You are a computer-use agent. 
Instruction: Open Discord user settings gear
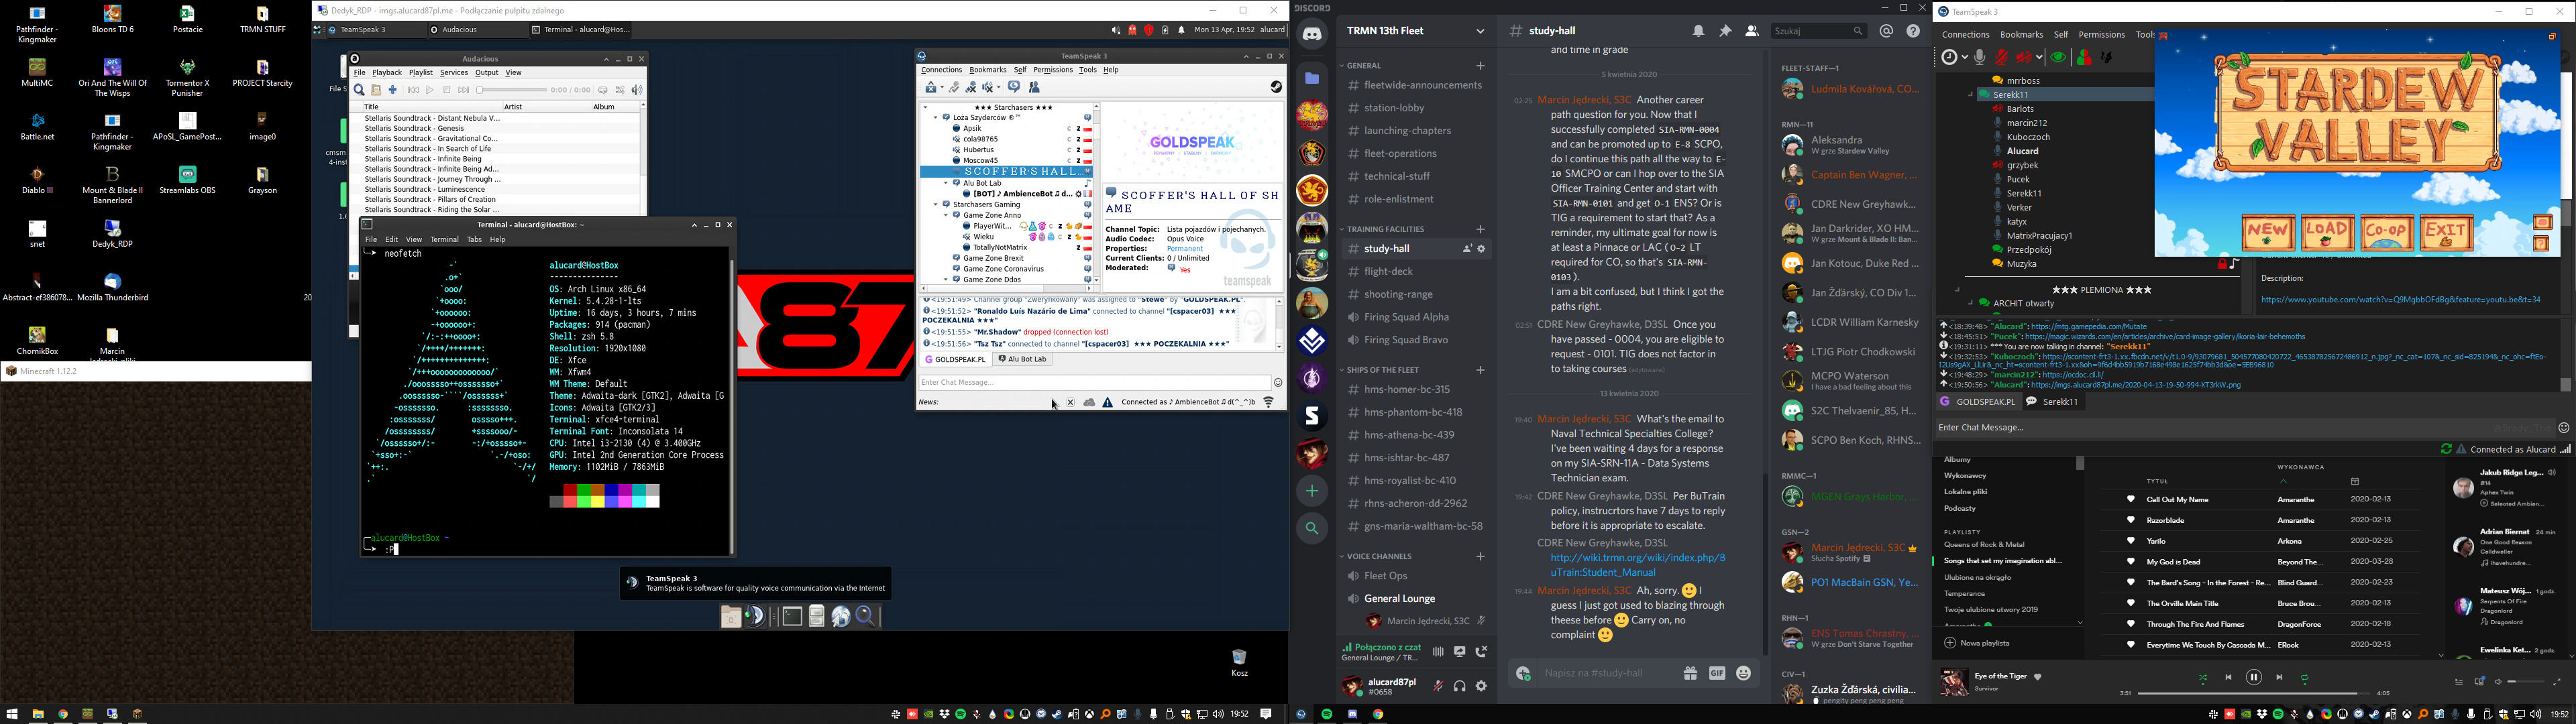pos(1482,686)
